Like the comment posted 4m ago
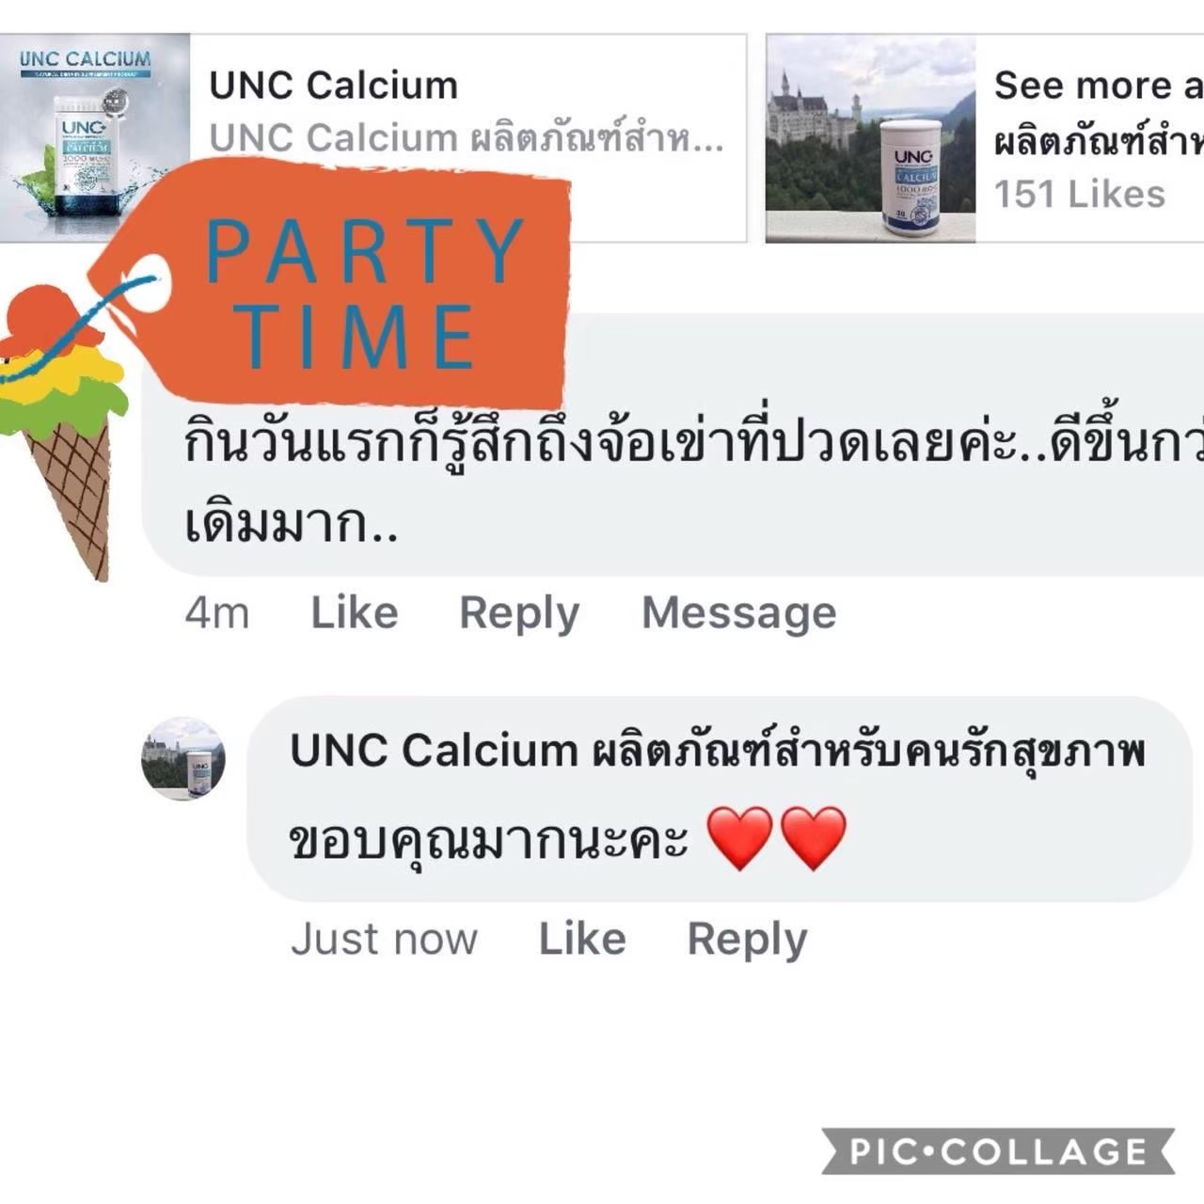The width and height of the screenshot is (1204, 1204). coord(355,612)
